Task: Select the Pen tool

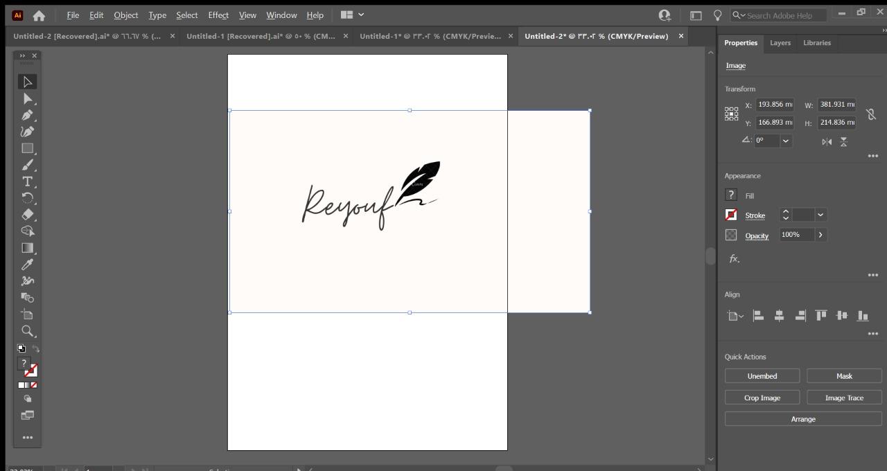Action: (28, 115)
